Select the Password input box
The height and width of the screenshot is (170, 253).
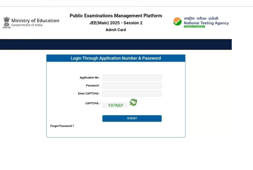[x=132, y=85]
